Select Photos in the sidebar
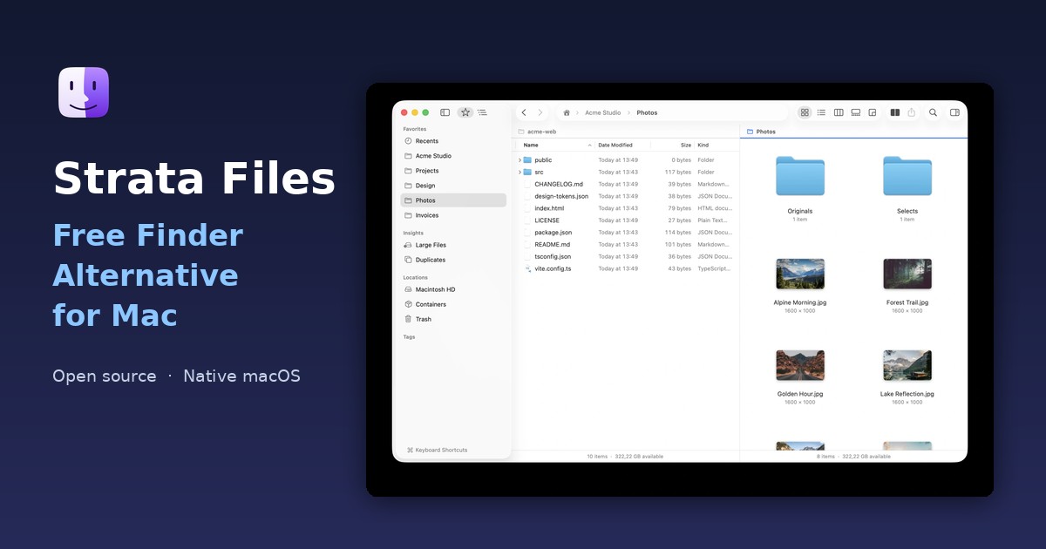Image resolution: width=1046 pixels, height=549 pixels. point(453,200)
